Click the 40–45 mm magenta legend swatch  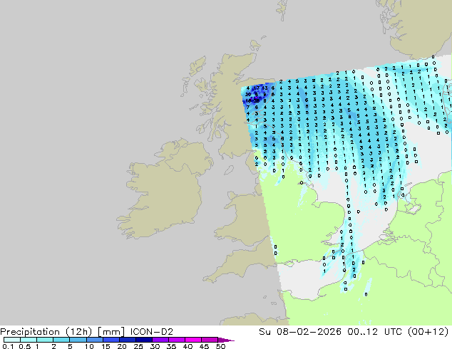(193, 340)
